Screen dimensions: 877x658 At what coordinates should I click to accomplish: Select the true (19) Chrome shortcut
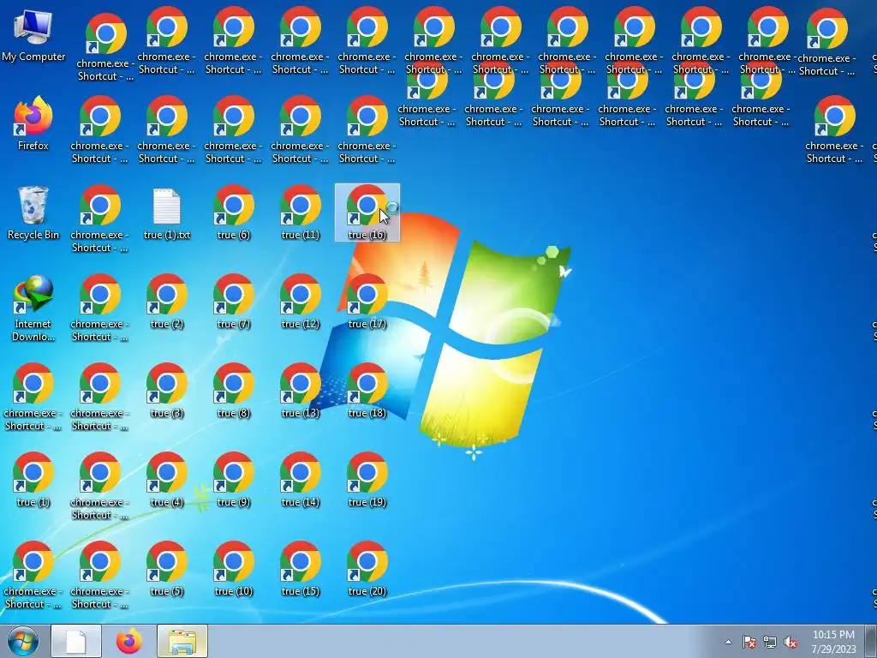pos(367,480)
